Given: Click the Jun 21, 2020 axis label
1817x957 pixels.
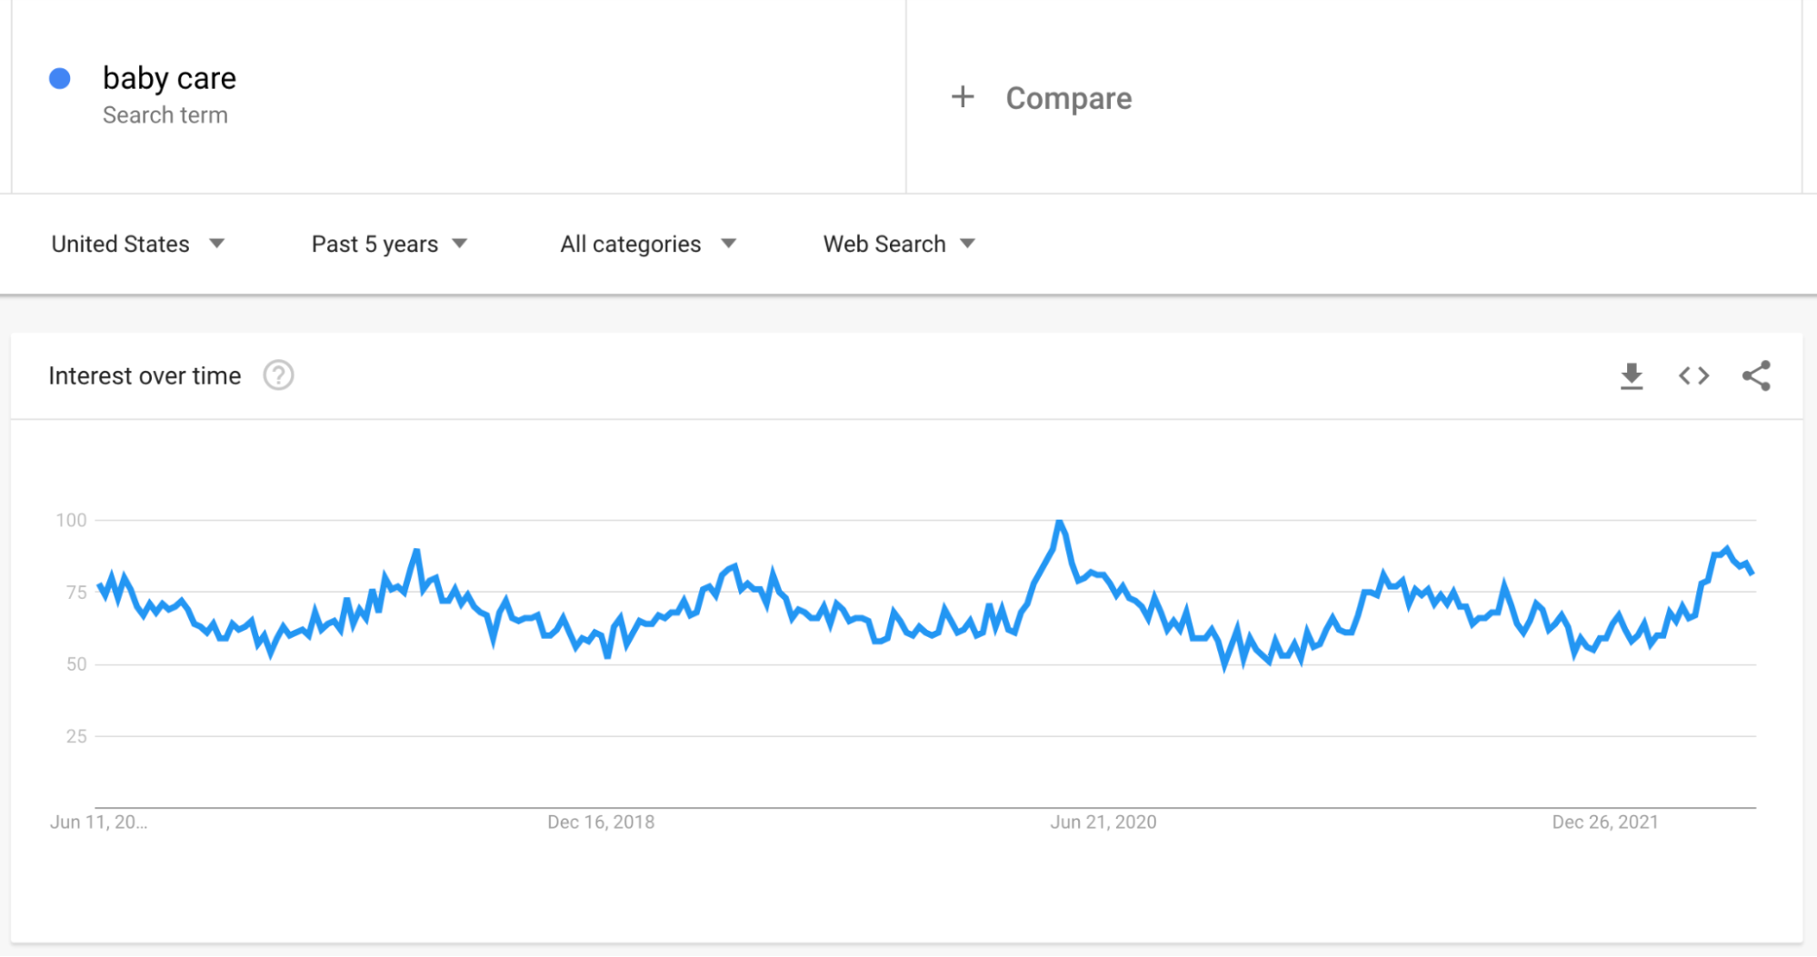Looking at the screenshot, I should point(1103,822).
